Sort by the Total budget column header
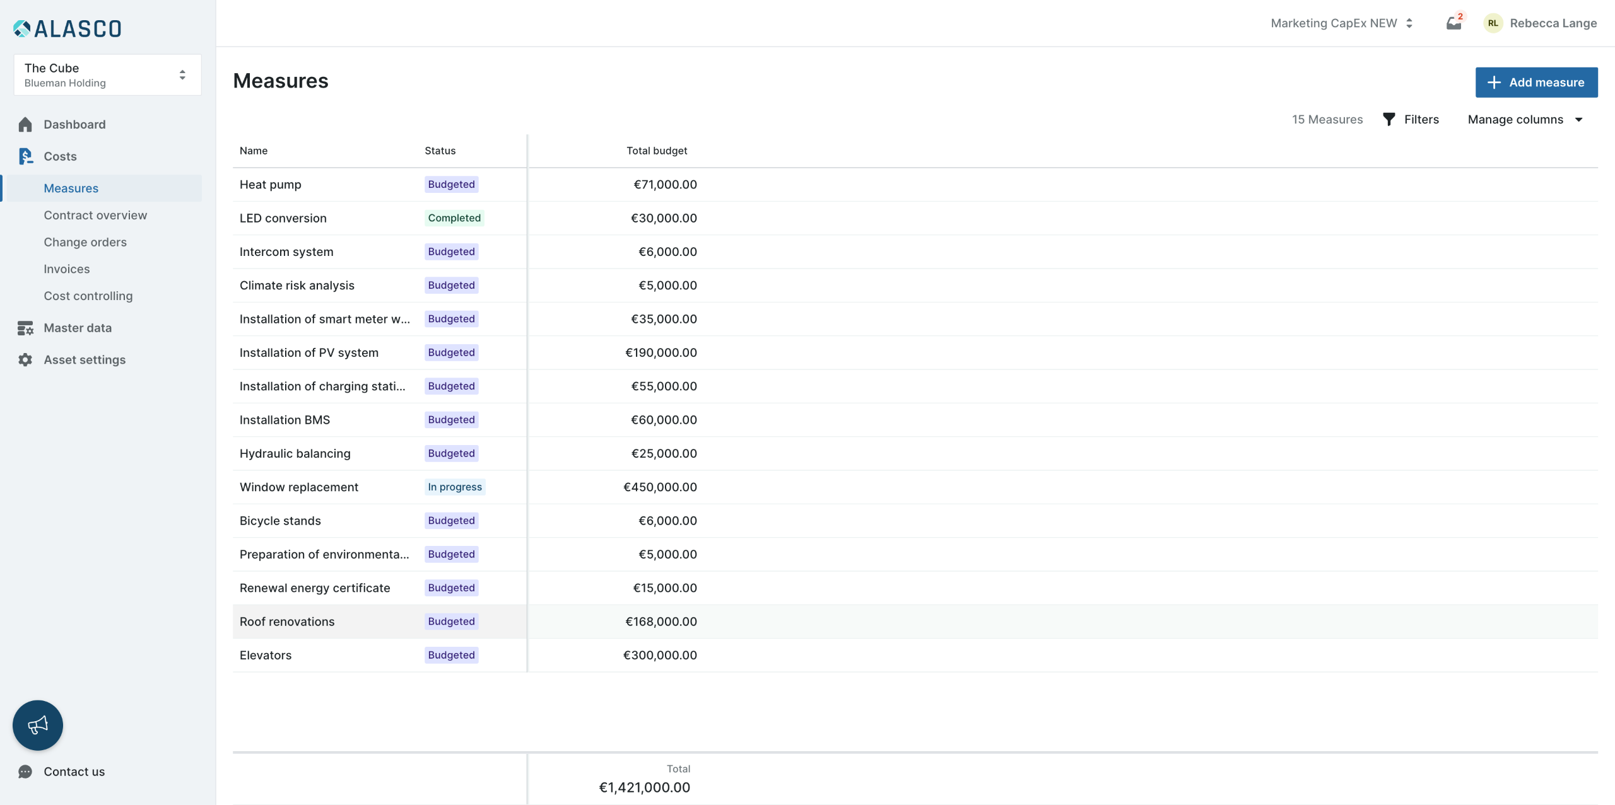The width and height of the screenshot is (1615, 805). [656, 151]
